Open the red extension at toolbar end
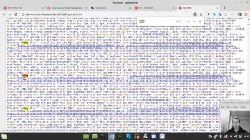 [x=246, y=14]
